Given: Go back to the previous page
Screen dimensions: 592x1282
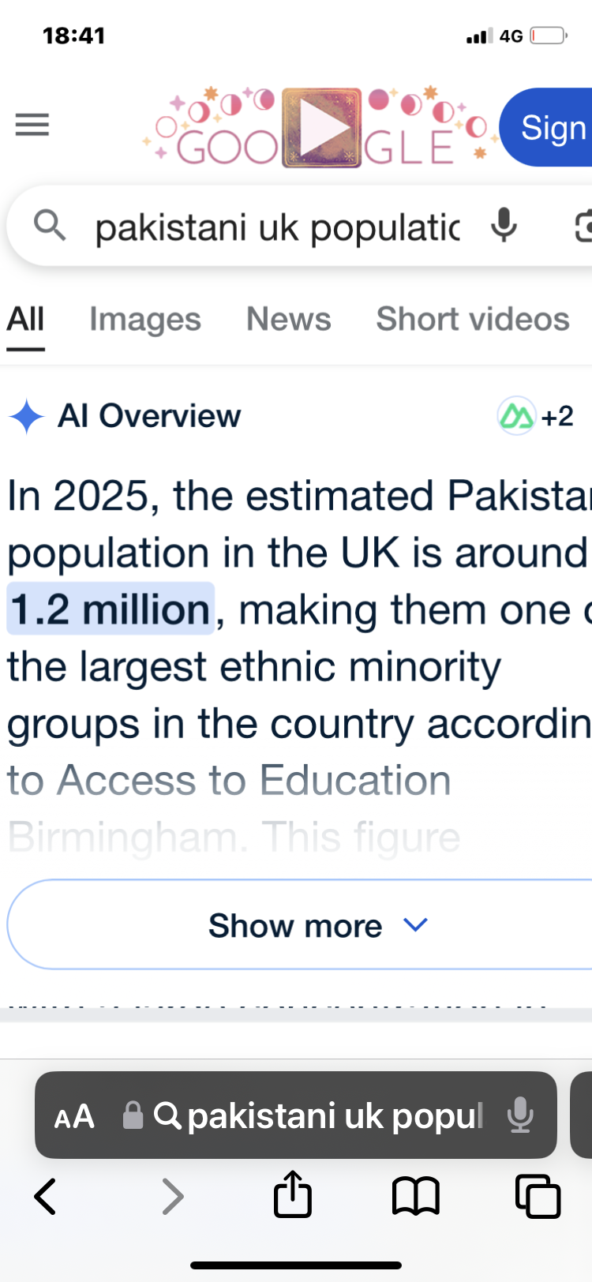Looking at the screenshot, I should tap(45, 1196).
